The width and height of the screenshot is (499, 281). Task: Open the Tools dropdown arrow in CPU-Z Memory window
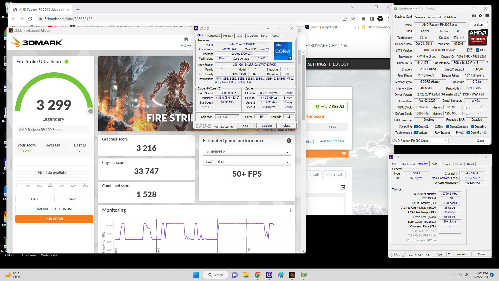click(449, 254)
